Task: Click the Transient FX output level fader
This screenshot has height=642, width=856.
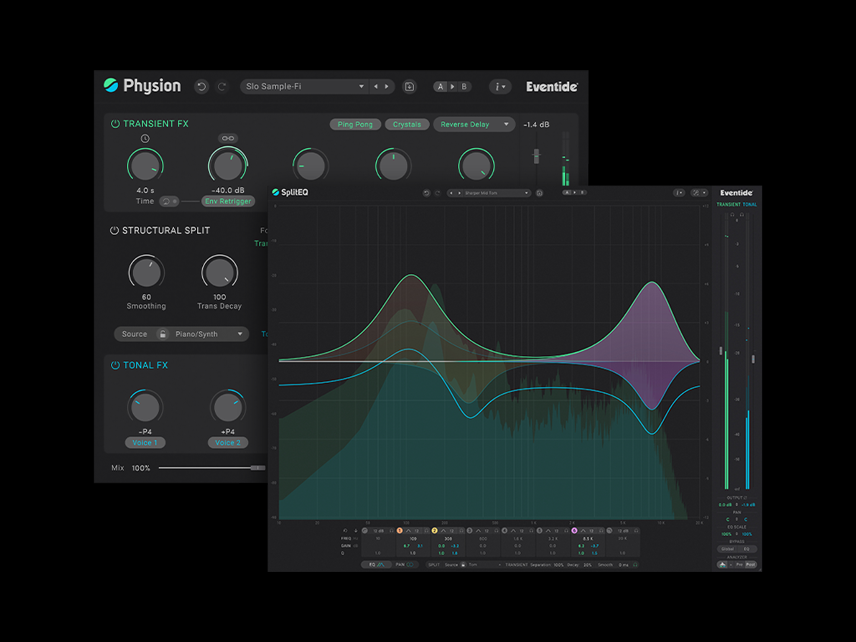Action: coord(536,156)
